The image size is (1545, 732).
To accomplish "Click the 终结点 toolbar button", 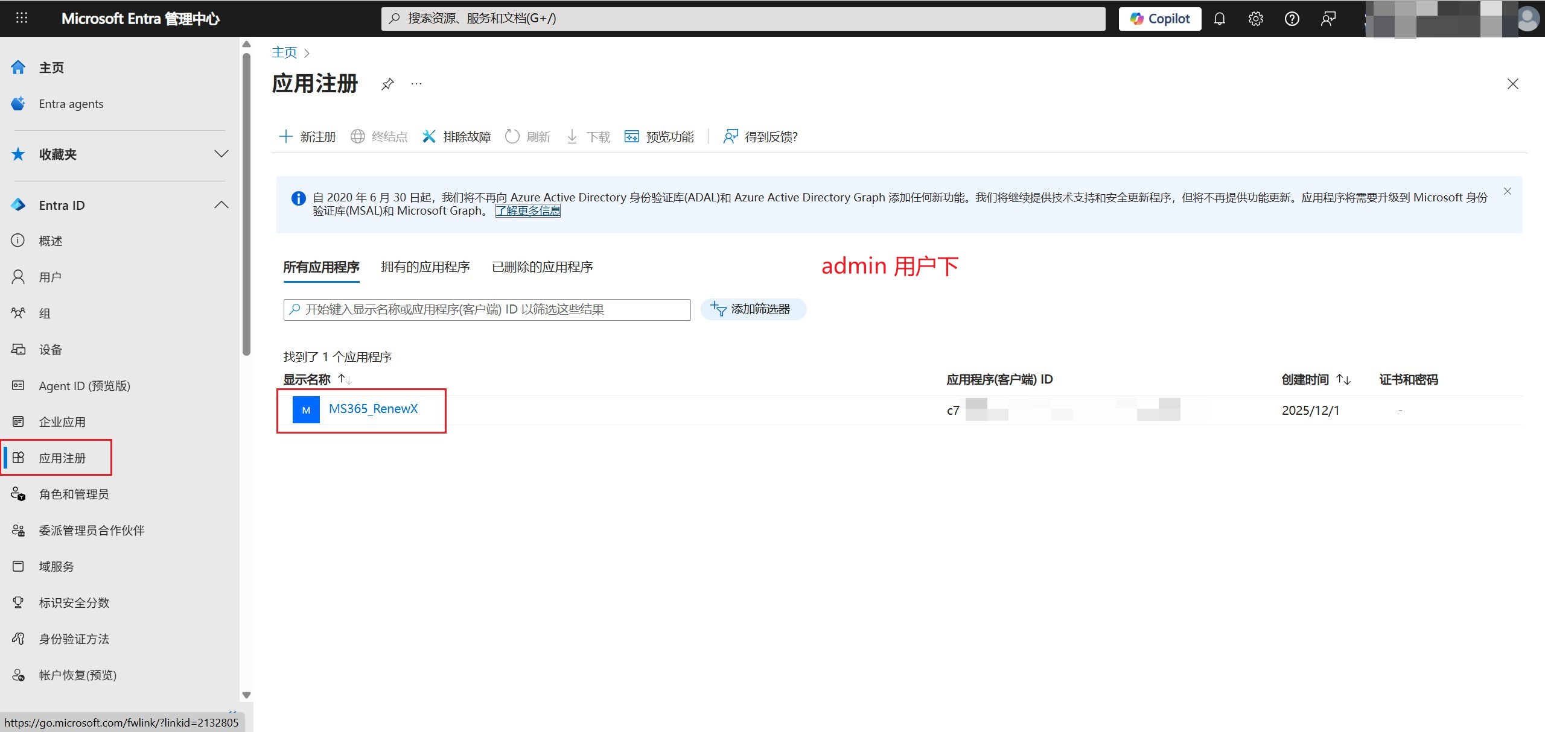I will 379,137.
